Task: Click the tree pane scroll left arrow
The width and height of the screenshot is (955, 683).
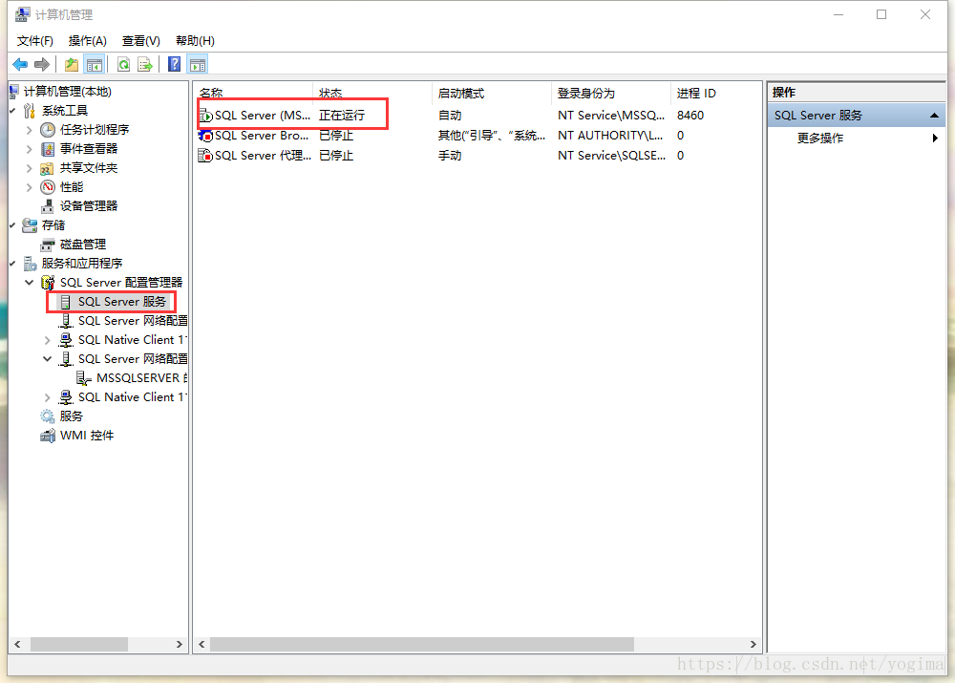Action: click(x=17, y=645)
